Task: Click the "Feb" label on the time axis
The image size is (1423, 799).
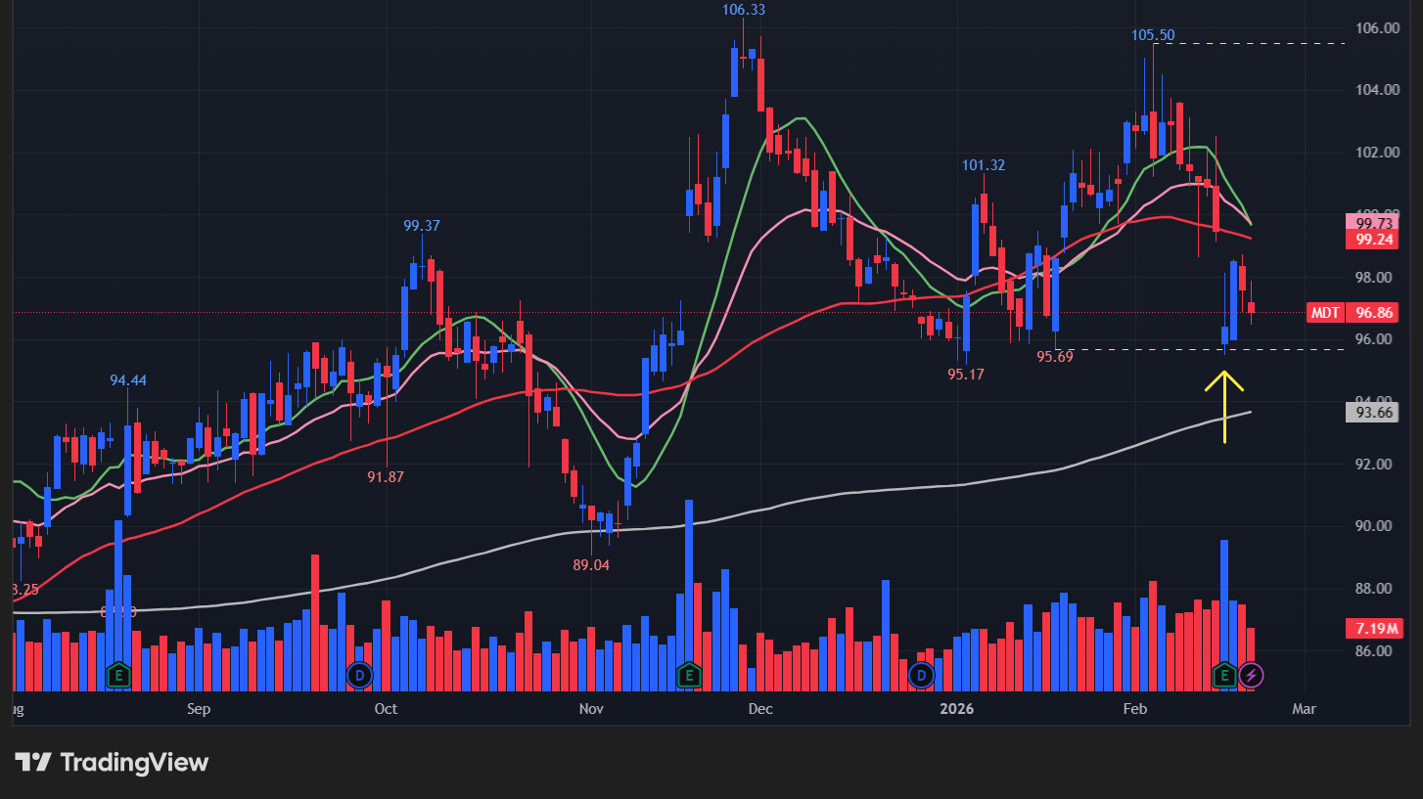Action: [1135, 708]
